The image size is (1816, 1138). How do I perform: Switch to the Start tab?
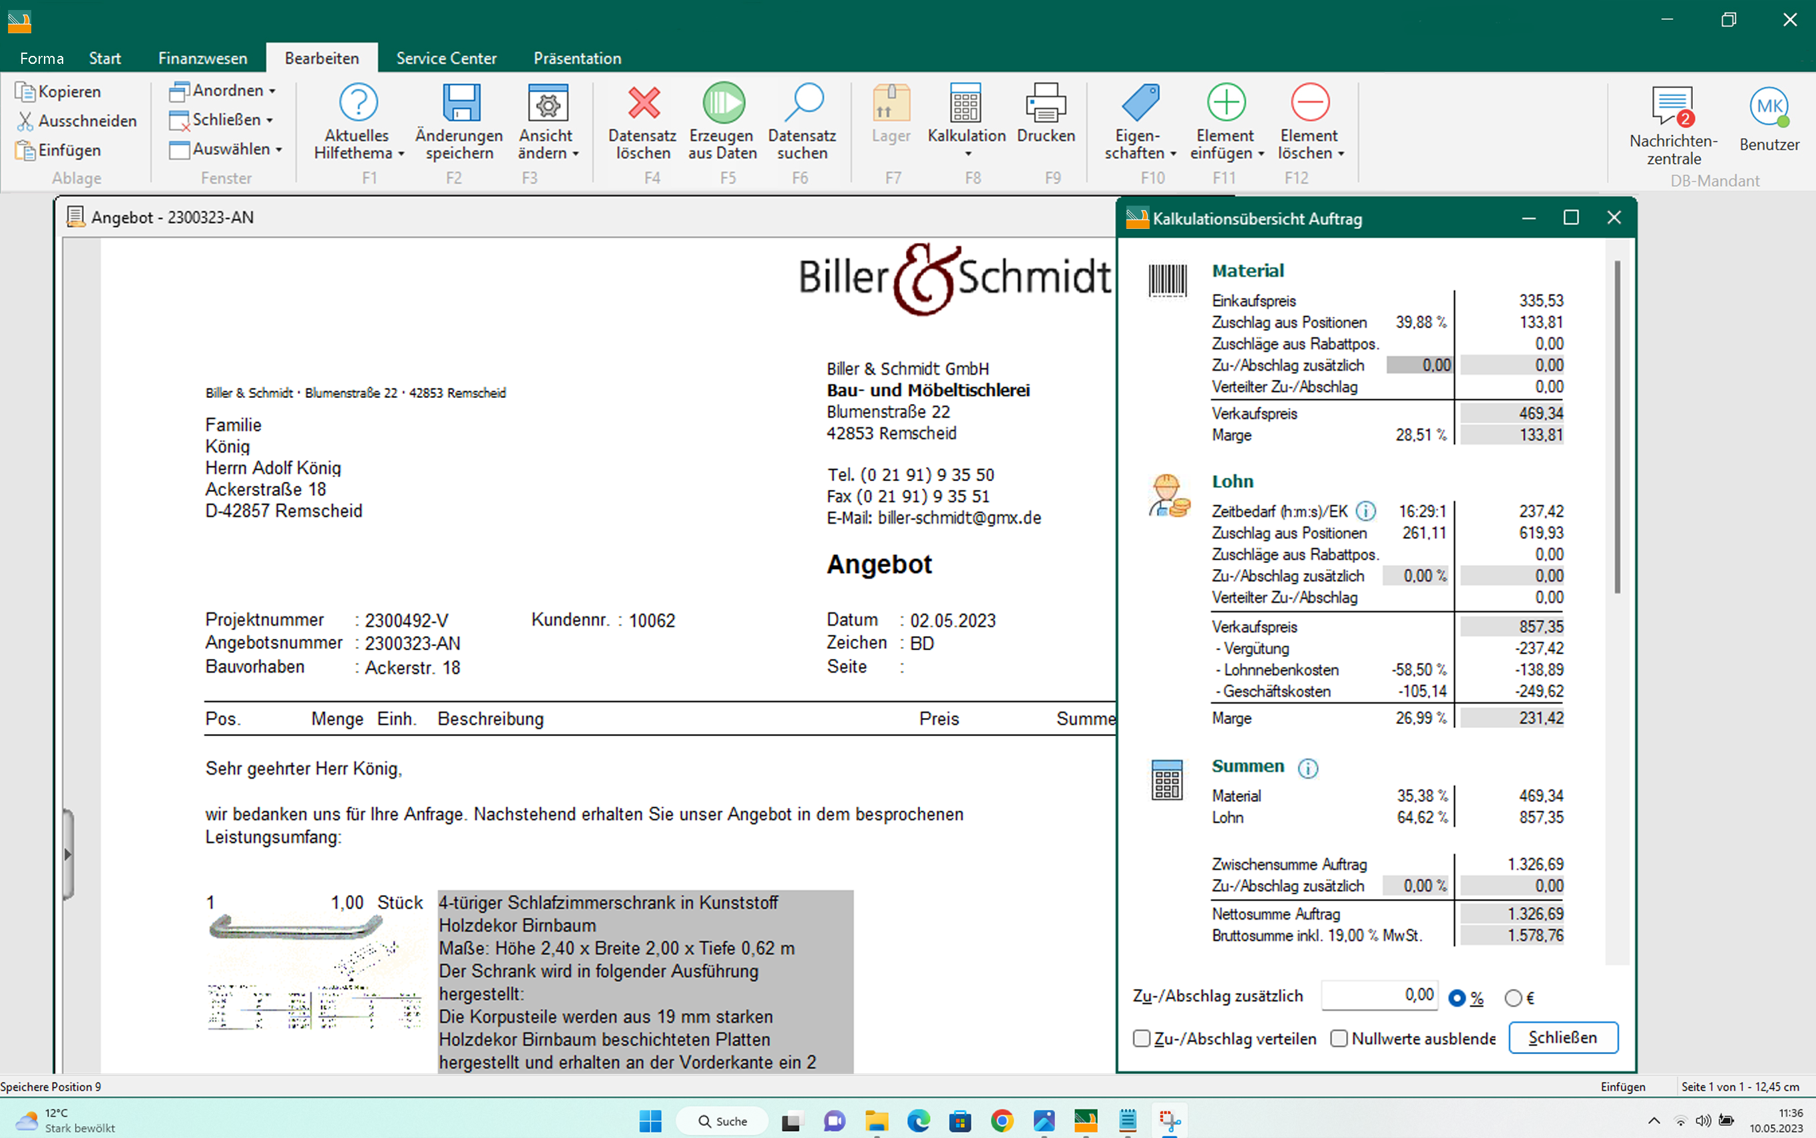[x=105, y=58]
